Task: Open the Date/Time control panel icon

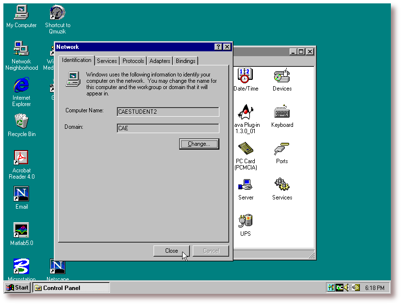Action: (246, 76)
